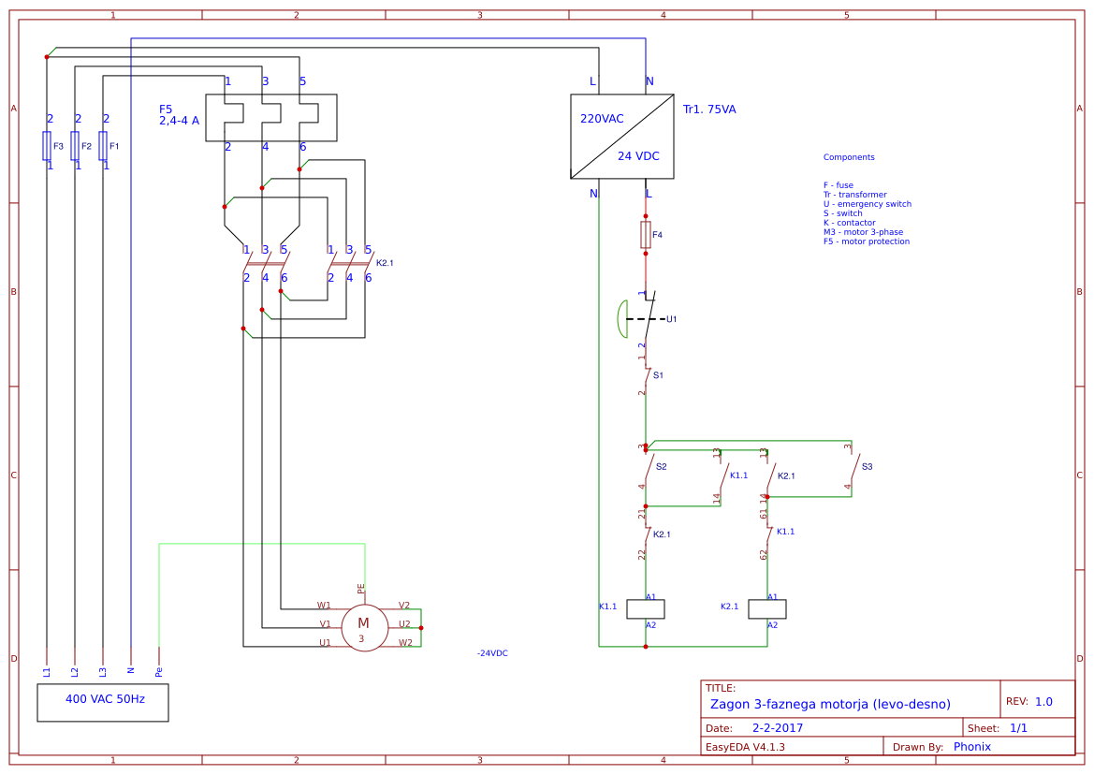
Task: Select the motor M3 symbol
Action: tap(364, 625)
